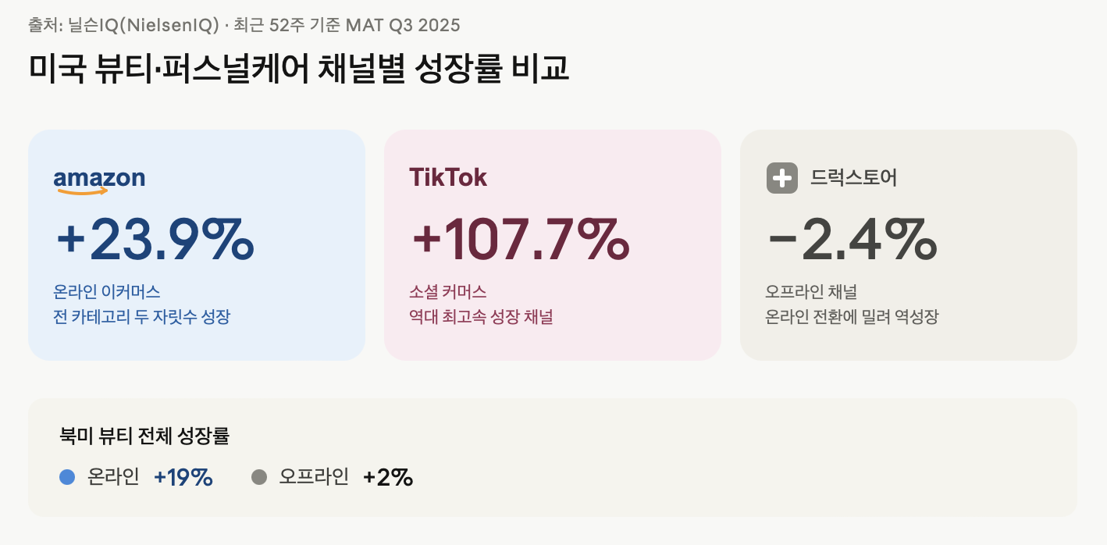
Task: Click the 소셜 커머스 subtitle
Action: pos(448,292)
